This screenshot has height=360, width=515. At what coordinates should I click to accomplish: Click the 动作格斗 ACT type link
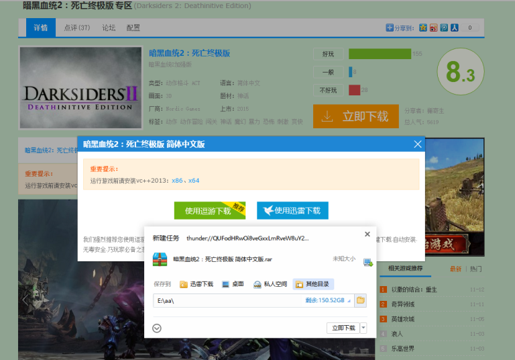click(183, 83)
